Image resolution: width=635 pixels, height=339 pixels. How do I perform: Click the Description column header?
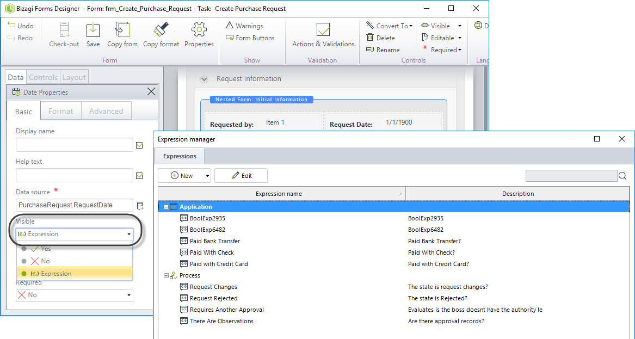[517, 194]
